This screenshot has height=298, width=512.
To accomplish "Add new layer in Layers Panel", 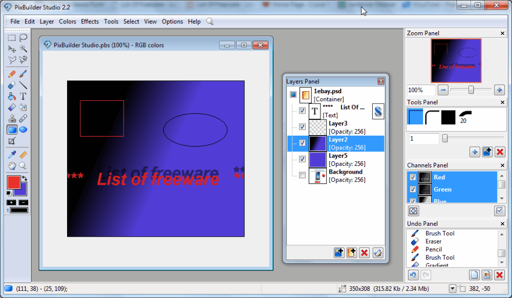I will click(339, 252).
